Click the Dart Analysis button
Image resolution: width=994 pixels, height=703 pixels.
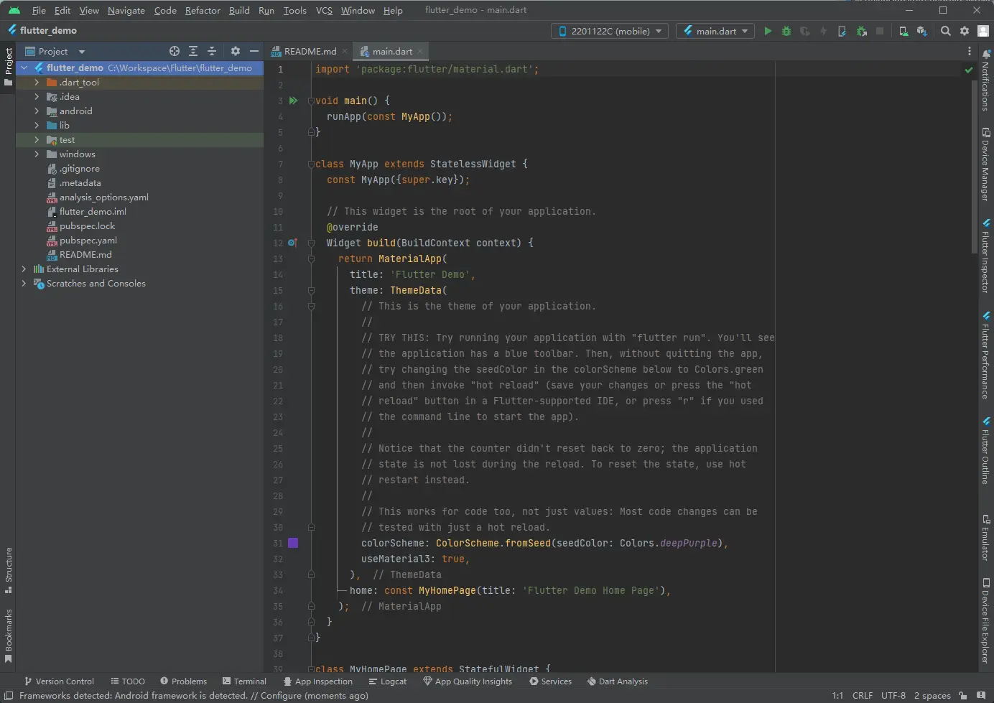point(617,681)
